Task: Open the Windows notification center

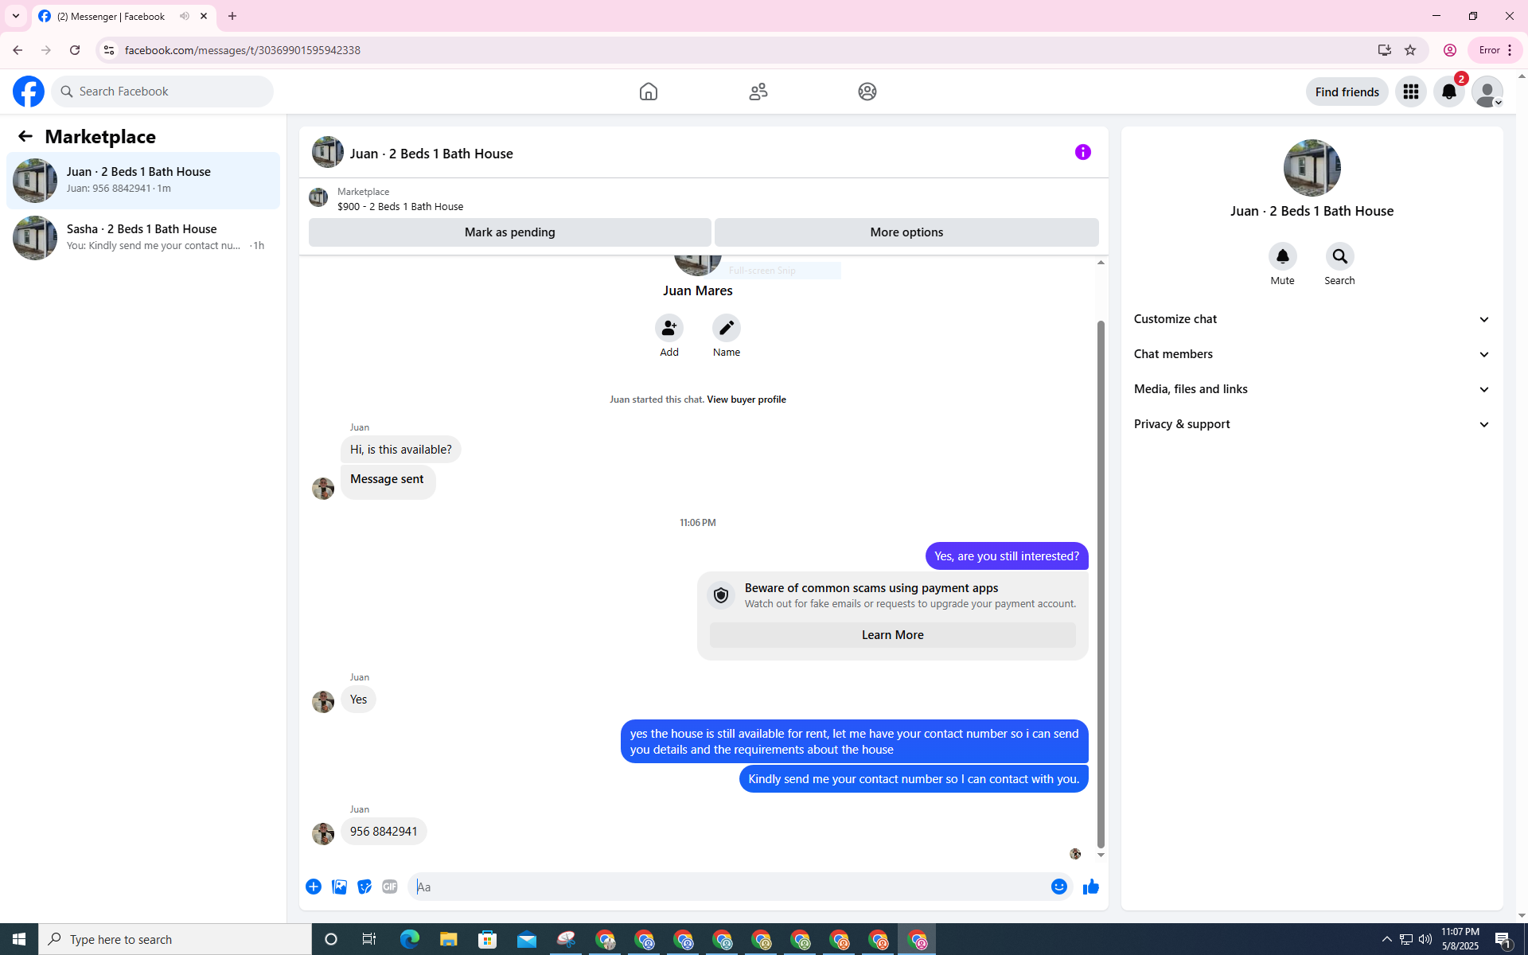Action: [1503, 939]
